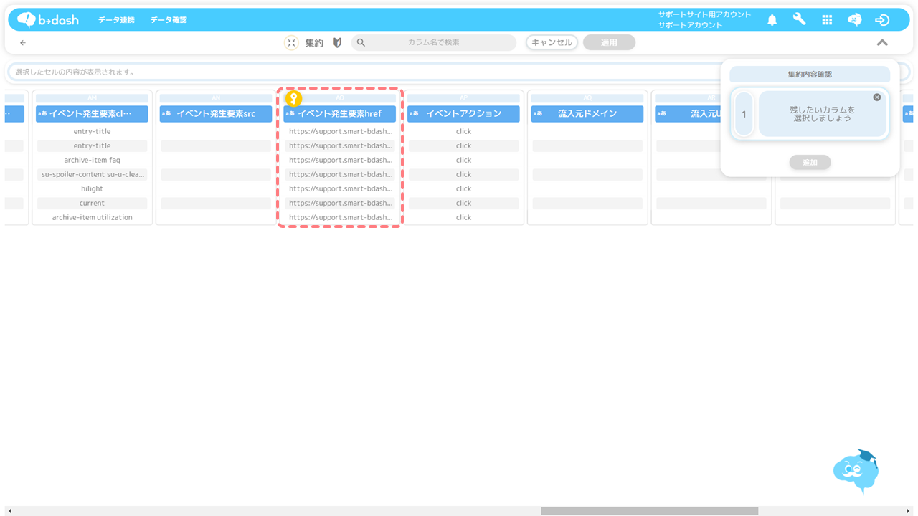Click the current cell
This screenshot has height=516, width=918.
point(92,203)
